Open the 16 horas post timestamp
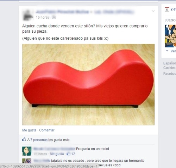The height and width of the screenshot is (168, 176). pyautogui.click(x=43, y=18)
